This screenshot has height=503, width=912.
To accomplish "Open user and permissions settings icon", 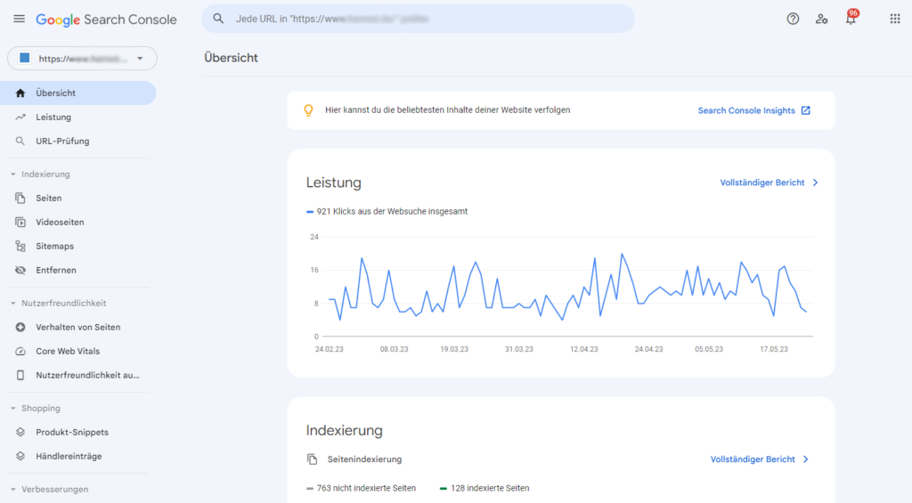I will click(x=821, y=19).
